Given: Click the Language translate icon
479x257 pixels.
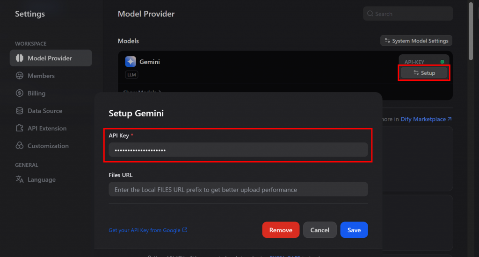Looking at the screenshot, I should [x=20, y=179].
